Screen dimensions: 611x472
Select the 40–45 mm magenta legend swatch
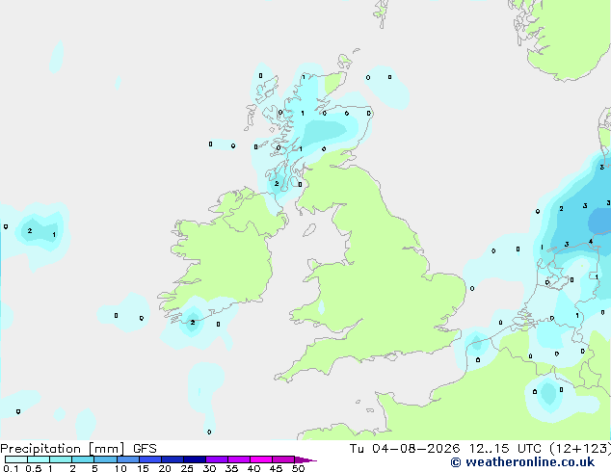(x=261, y=459)
